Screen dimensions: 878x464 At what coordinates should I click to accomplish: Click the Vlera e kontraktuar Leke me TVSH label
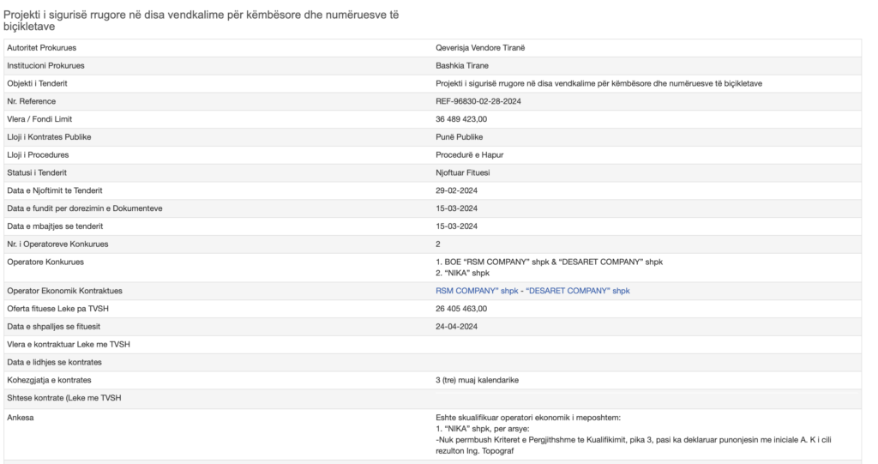[x=69, y=345]
